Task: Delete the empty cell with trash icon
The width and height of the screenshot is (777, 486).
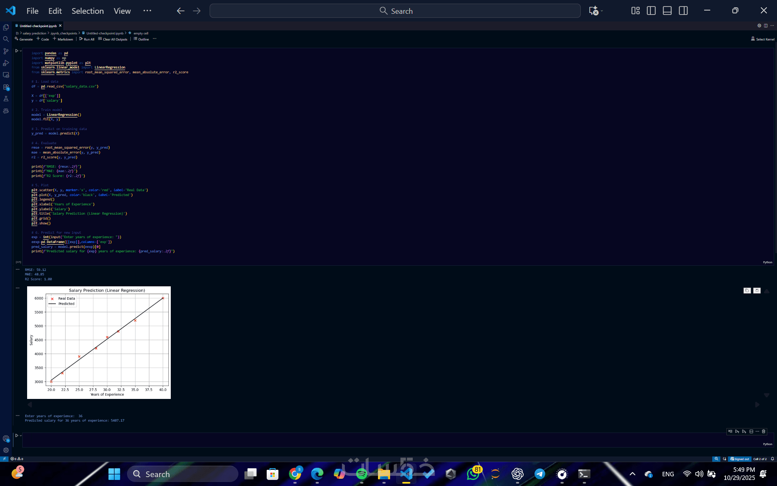Action: click(x=764, y=431)
